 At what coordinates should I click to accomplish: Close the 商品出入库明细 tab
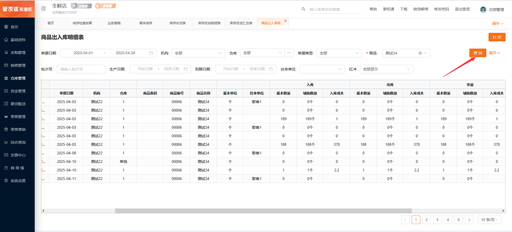tap(286, 21)
